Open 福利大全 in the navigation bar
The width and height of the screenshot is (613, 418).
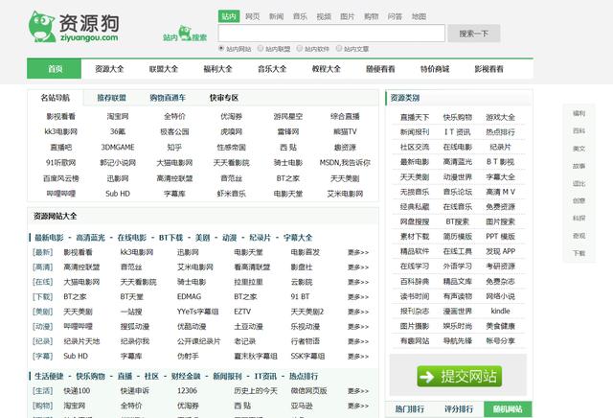(x=217, y=69)
